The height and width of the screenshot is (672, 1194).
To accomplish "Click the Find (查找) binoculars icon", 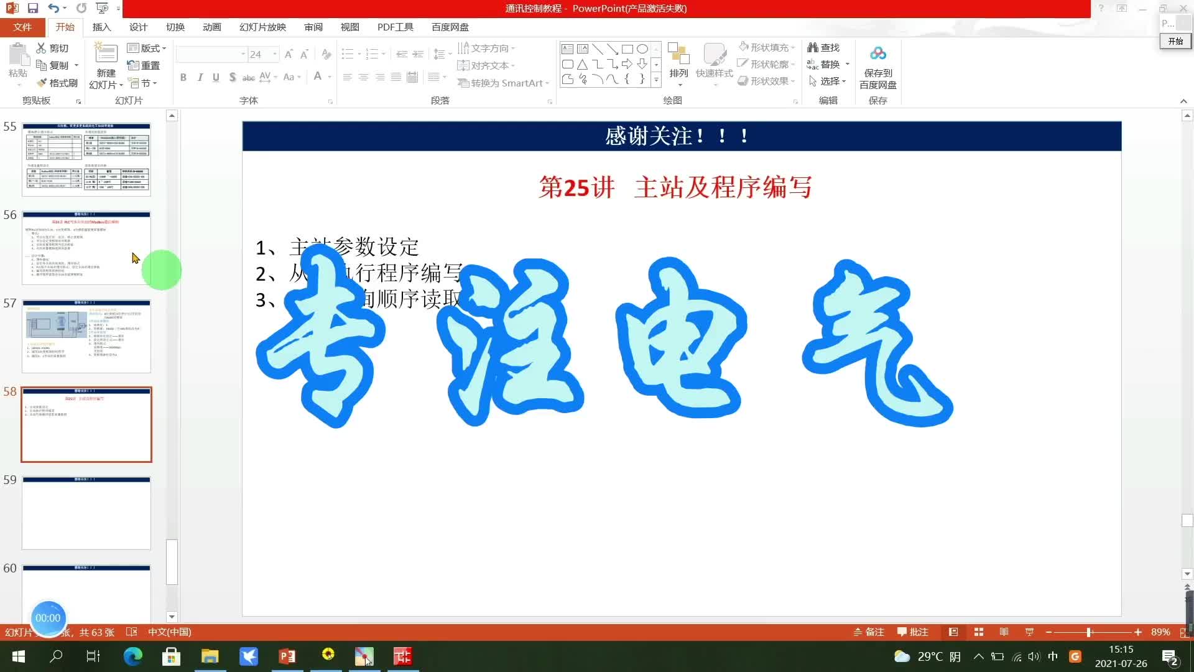I will [x=813, y=47].
